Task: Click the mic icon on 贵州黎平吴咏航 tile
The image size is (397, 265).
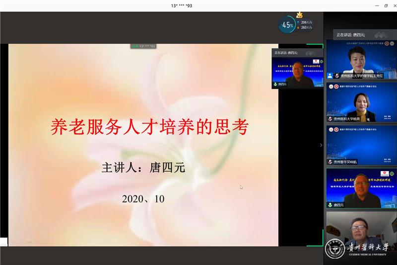Action: (330, 162)
